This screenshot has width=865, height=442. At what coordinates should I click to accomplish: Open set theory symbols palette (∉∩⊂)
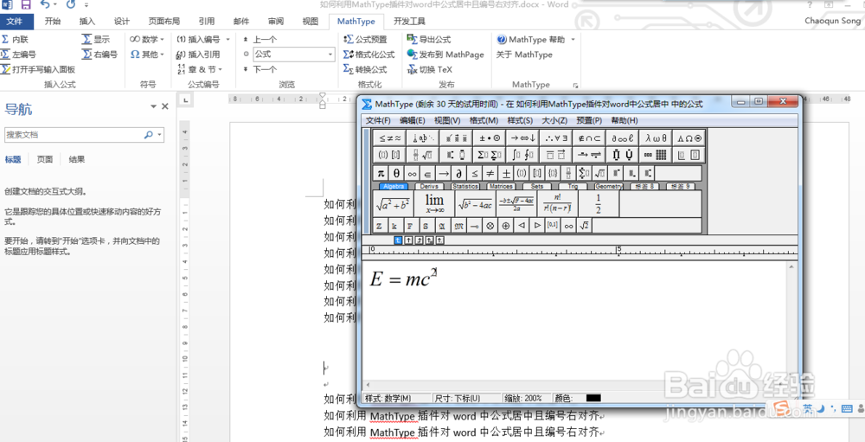click(589, 138)
